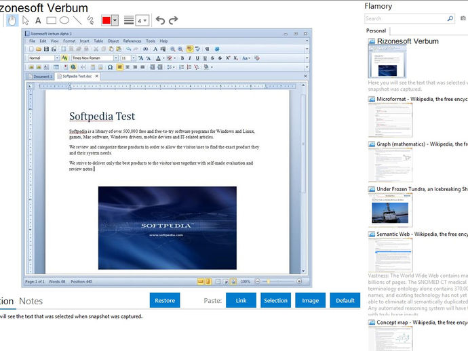Click the search magnifier icon
This screenshot has height=351, width=468.
point(450,18)
